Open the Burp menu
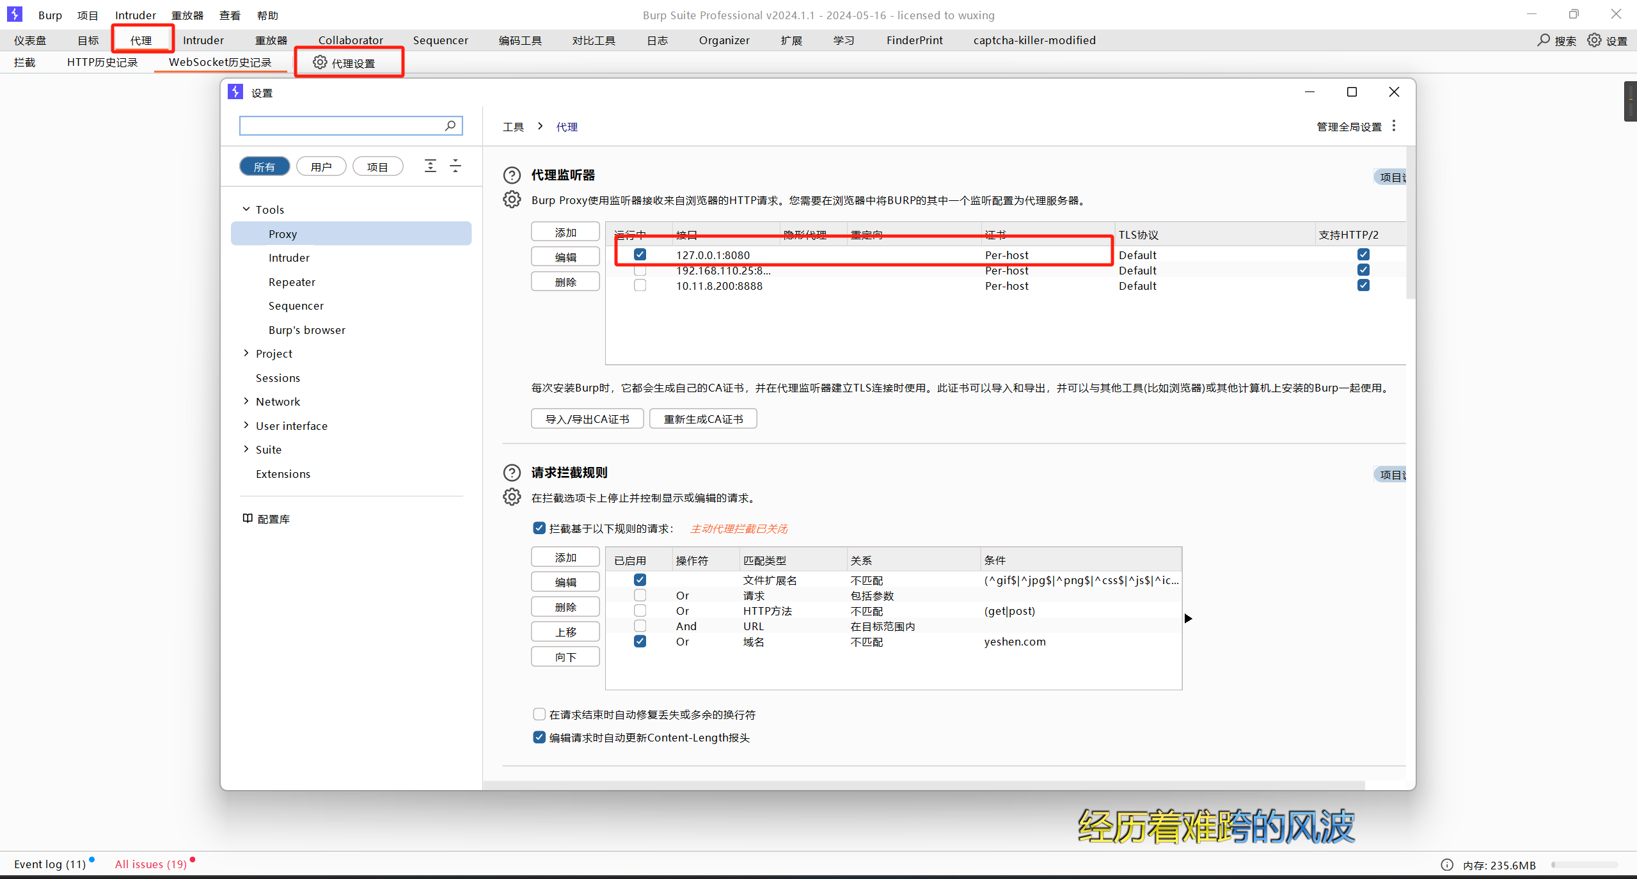The width and height of the screenshot is (1637, 879). (50, 15)
